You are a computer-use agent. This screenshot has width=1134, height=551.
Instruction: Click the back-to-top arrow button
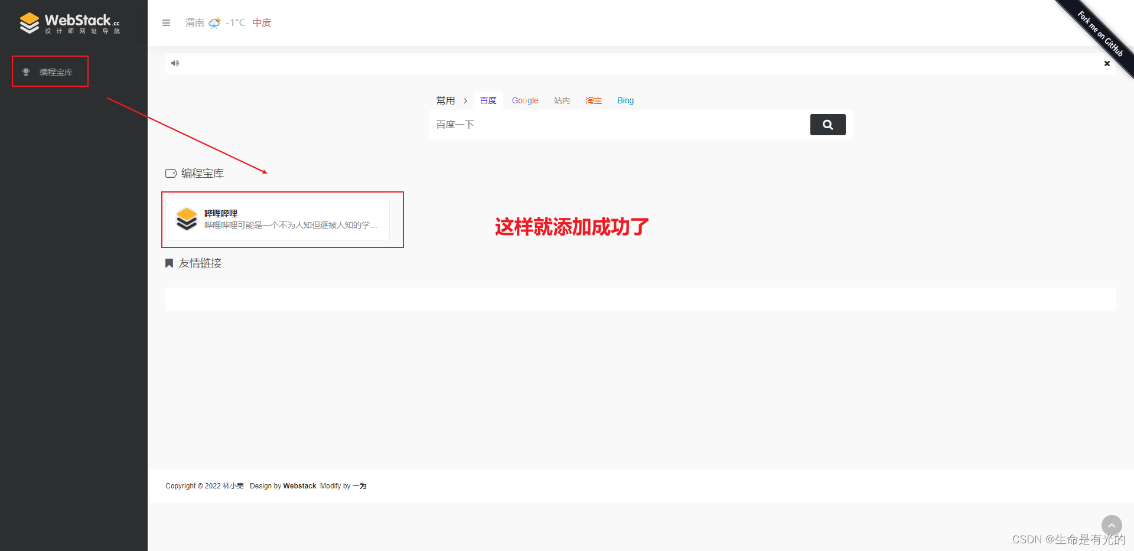pos(1112,525)
